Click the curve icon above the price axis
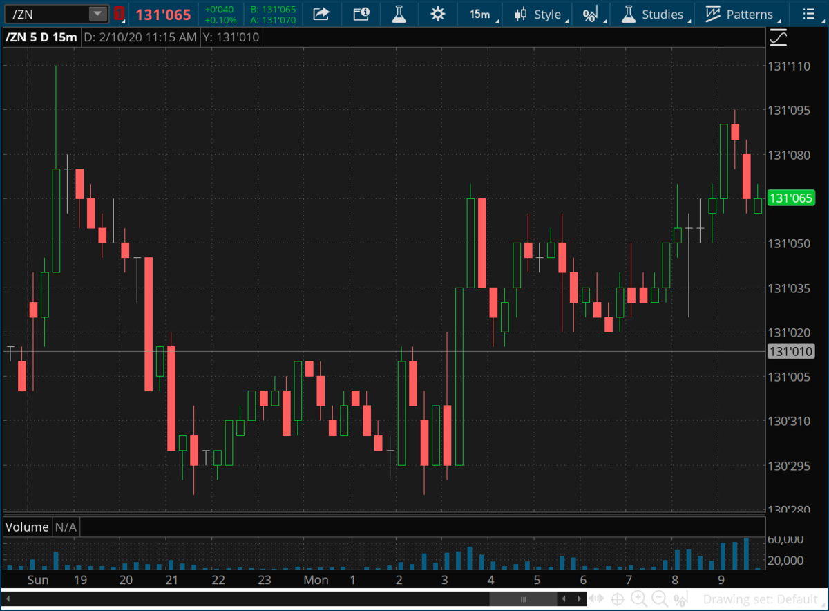 (778, 38)
